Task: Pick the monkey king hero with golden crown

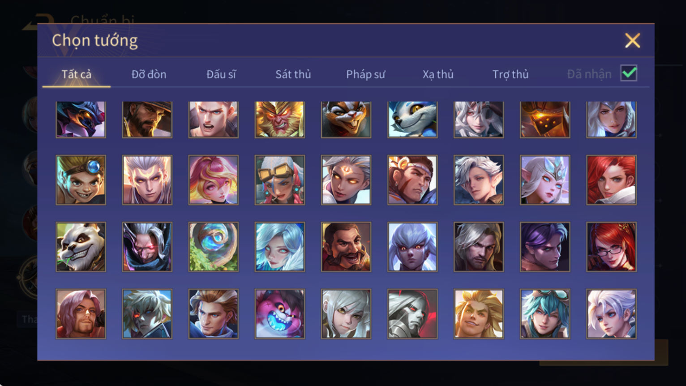Action: [x=280, y=119]
